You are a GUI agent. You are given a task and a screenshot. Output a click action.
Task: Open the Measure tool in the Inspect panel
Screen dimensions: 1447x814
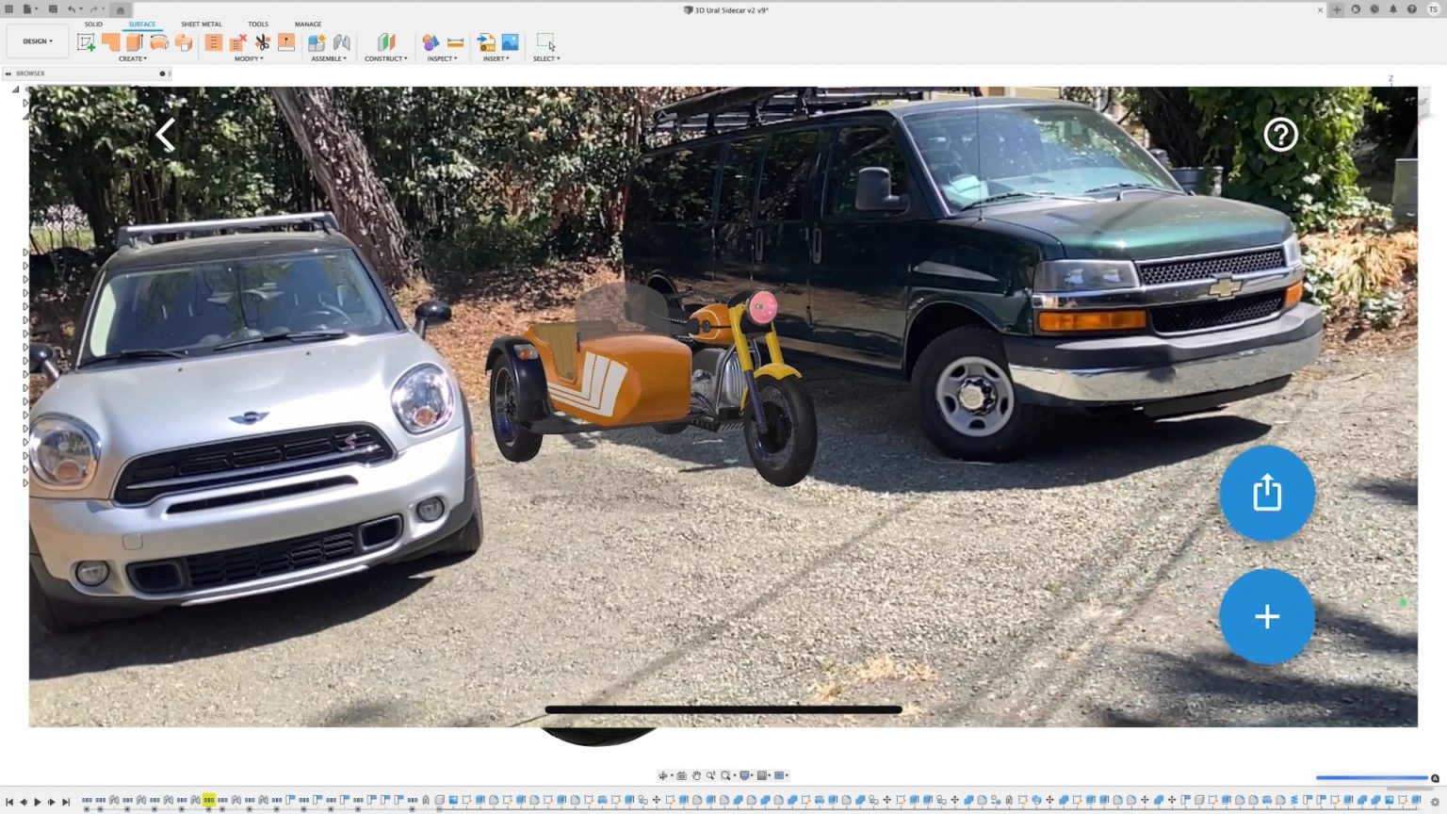tap(456, 41)
